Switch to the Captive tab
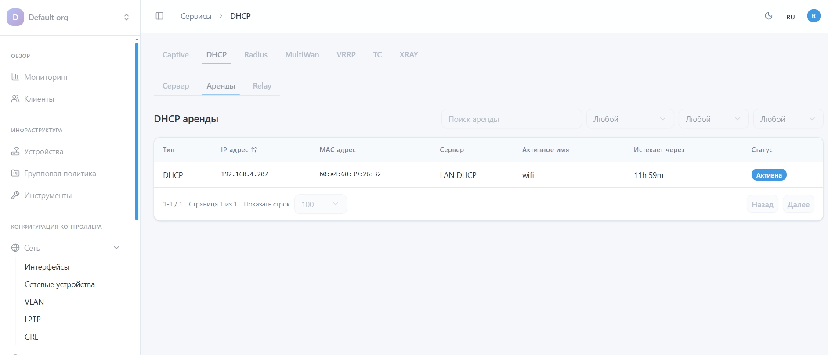Image resolution: width=828 pixels, height=355 pixels. click(x=176, y=55)
